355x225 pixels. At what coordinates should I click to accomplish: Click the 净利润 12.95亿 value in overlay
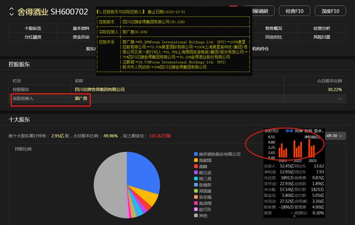coord(287,172)
